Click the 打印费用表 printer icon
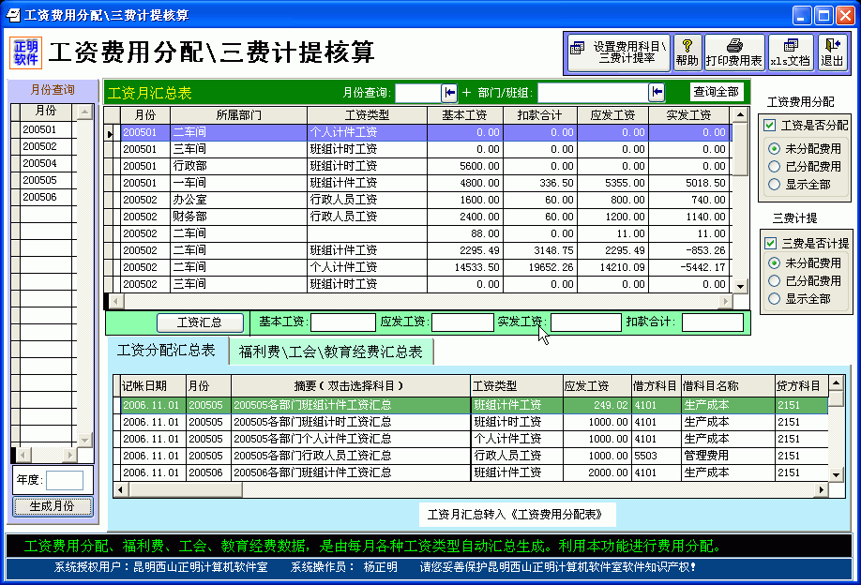The image size is (861, 585). pos(733,52)
